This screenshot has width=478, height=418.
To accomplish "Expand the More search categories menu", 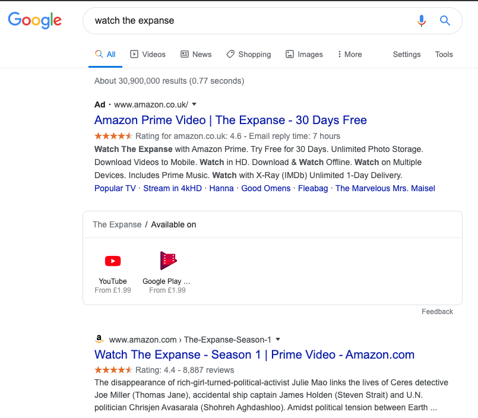I will (x=349, y=54).
